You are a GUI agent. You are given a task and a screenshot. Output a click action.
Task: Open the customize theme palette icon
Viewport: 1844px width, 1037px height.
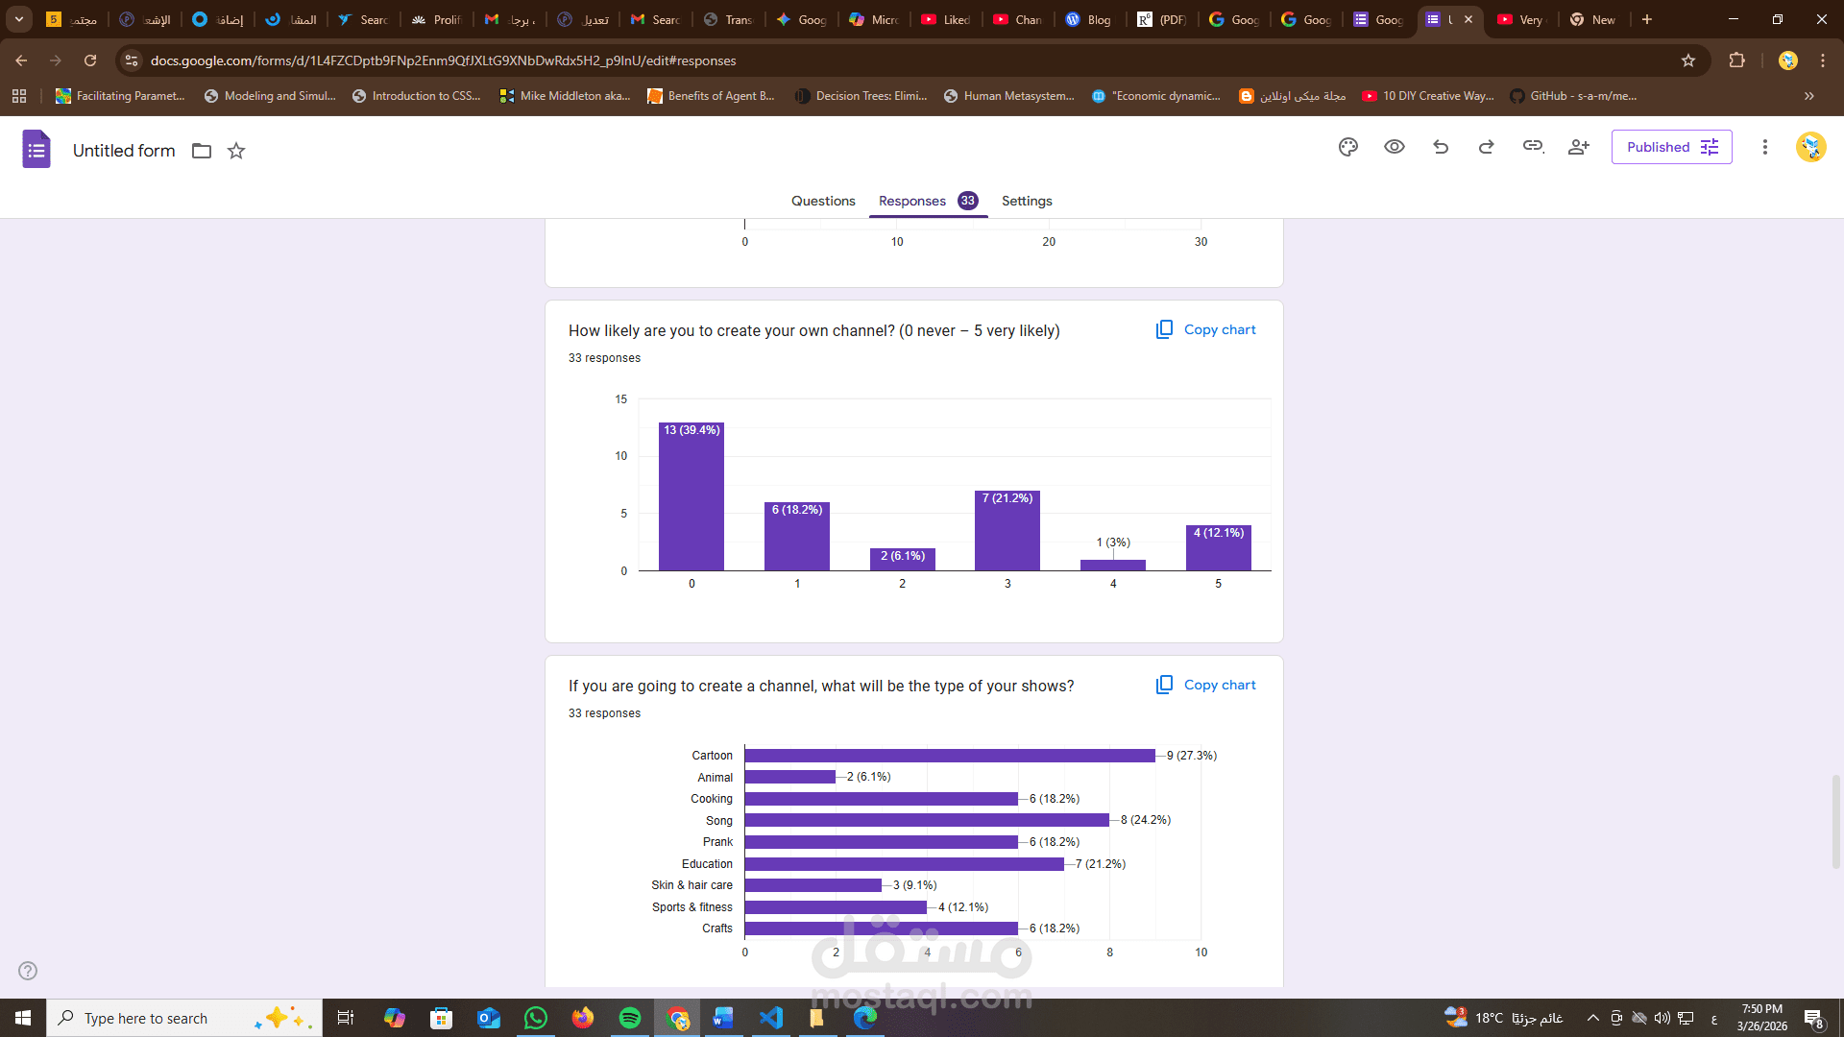pos(1348,147)
